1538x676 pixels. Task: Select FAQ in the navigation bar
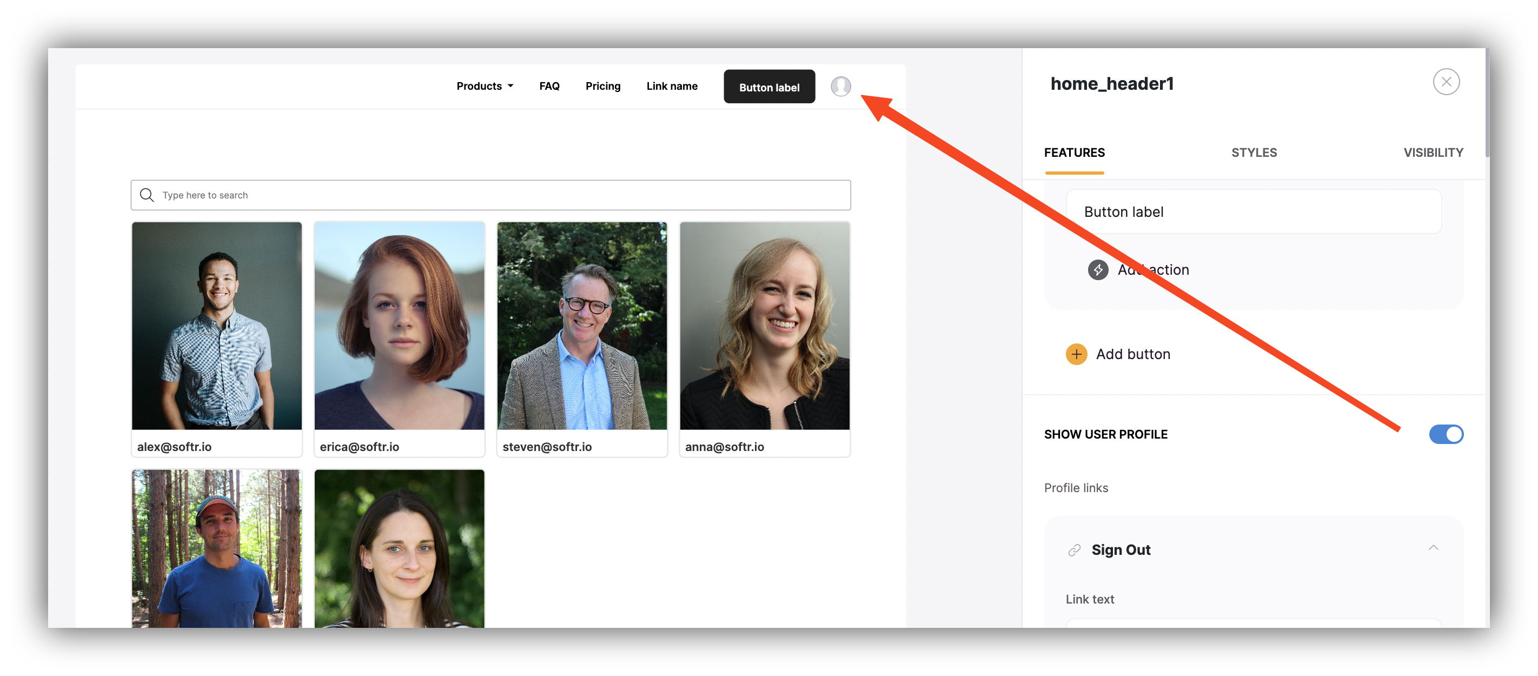tap(549, 85)
